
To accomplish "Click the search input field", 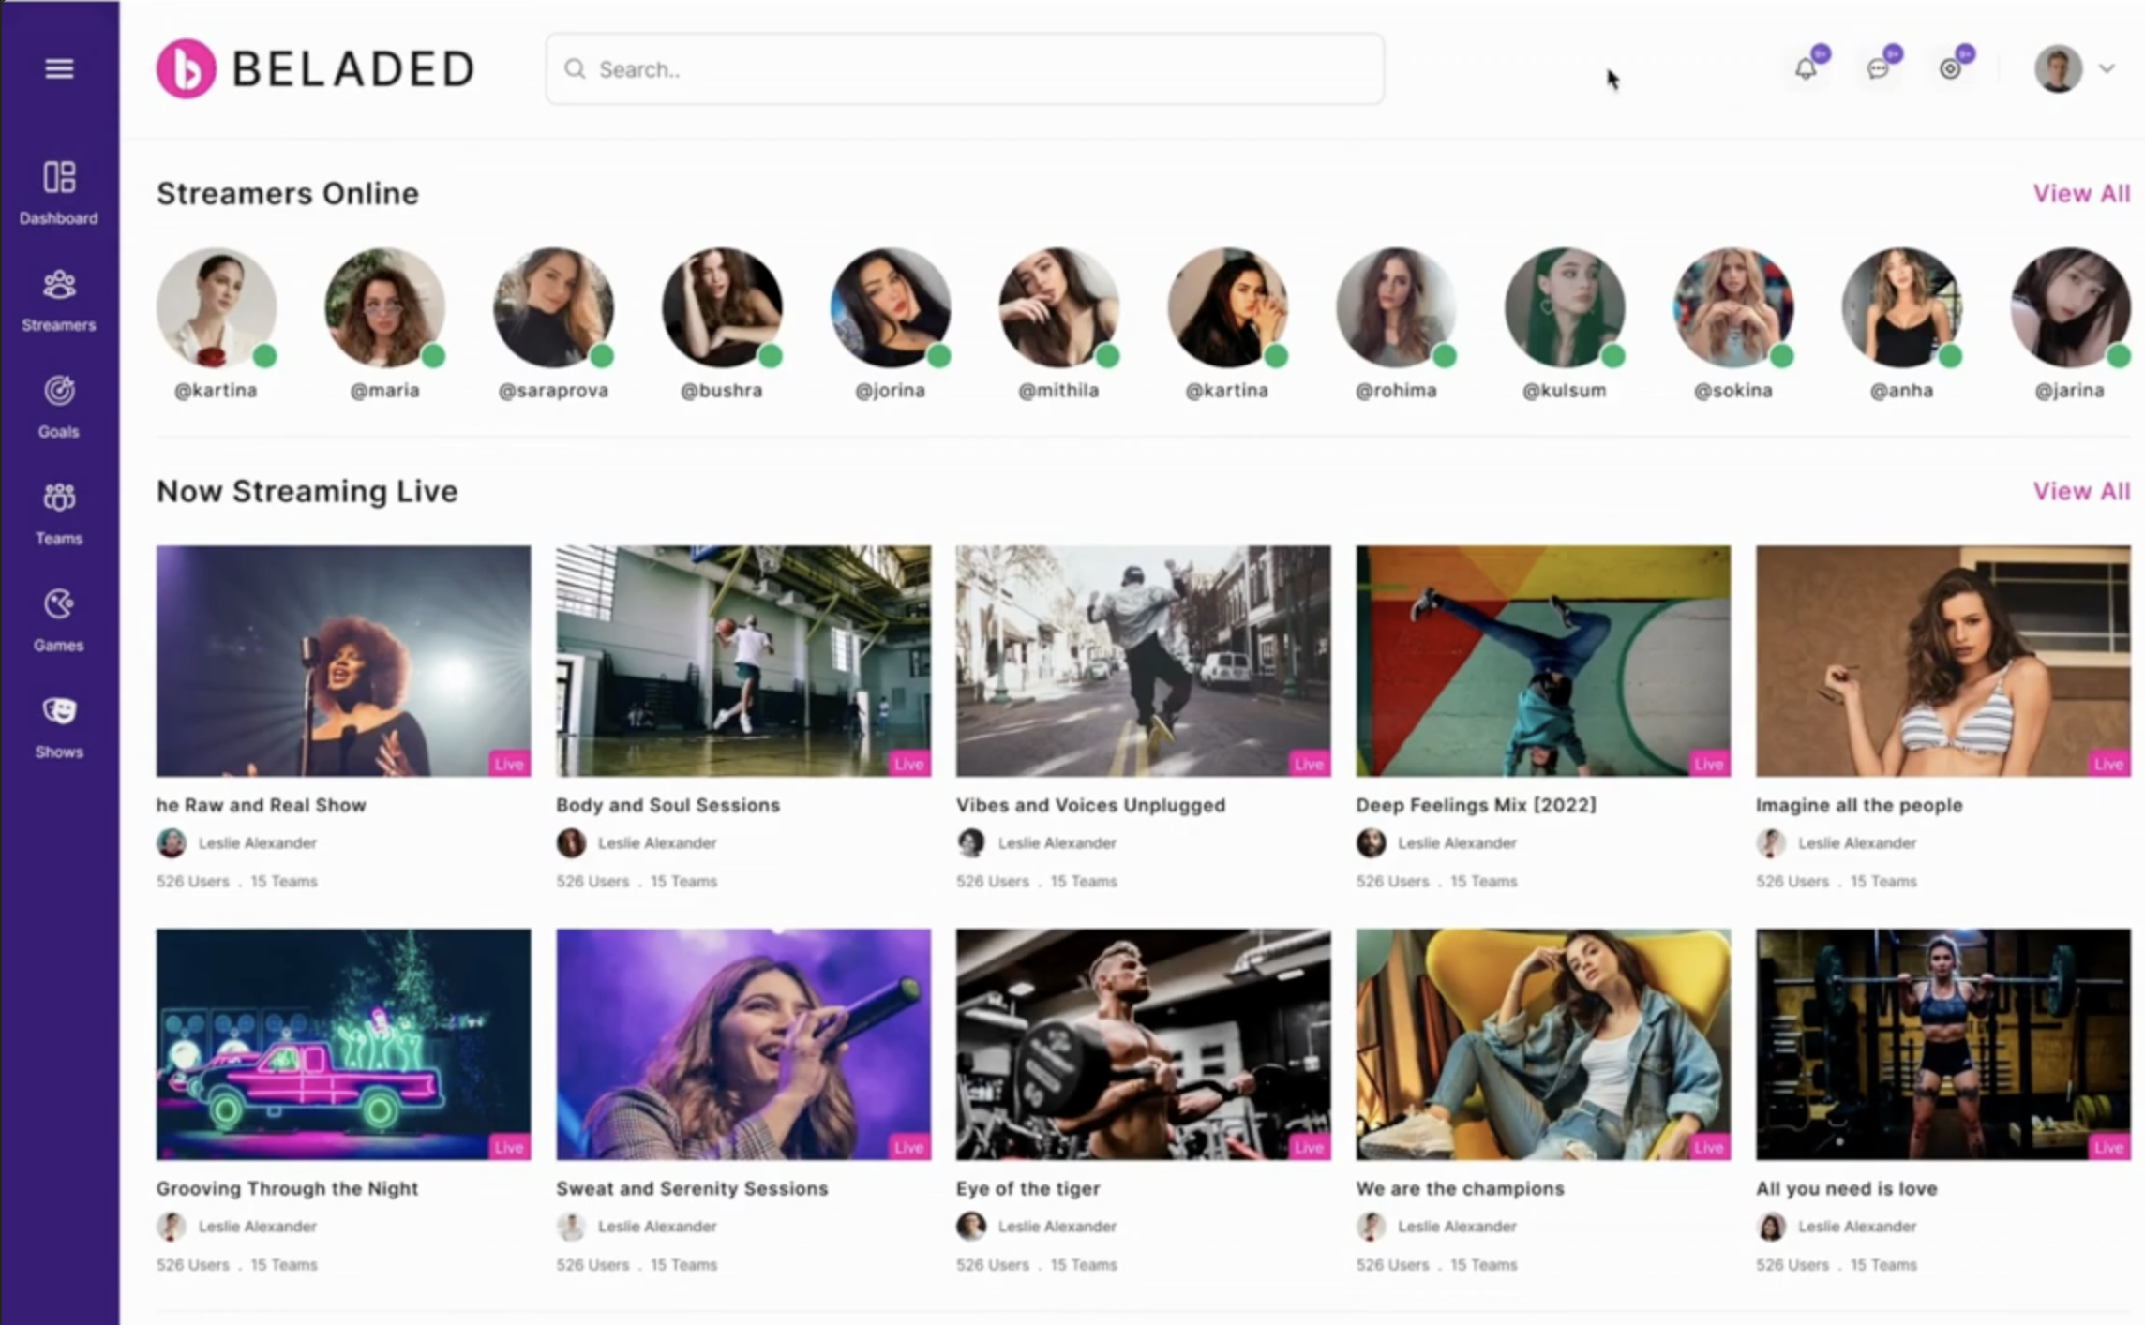I will (966, 69).
